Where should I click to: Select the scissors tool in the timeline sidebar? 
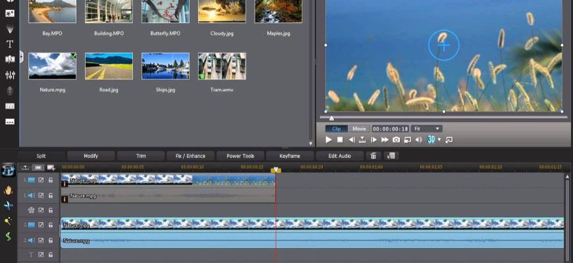(9, 206)
